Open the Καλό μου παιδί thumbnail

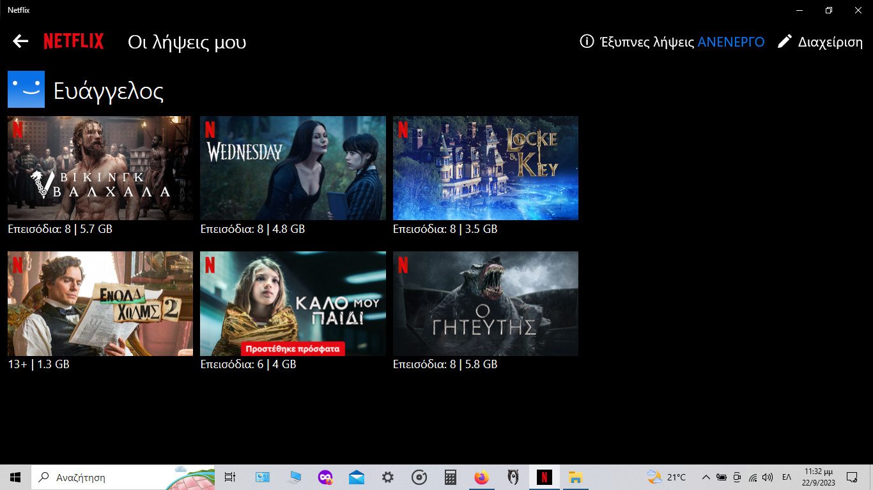[x=293, y=304]
